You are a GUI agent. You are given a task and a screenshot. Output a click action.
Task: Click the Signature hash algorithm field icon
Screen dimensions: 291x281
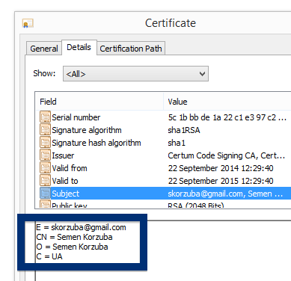click(45, 143)
